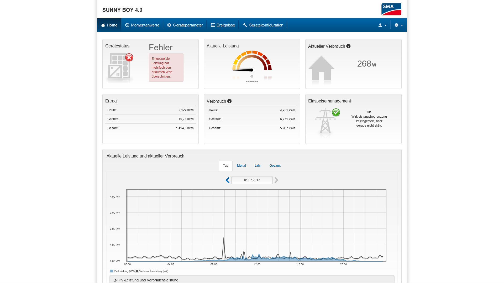504x283 pixels.
Task: Click the date field showing 01.07.2017
Action: (x=252, y=180)
